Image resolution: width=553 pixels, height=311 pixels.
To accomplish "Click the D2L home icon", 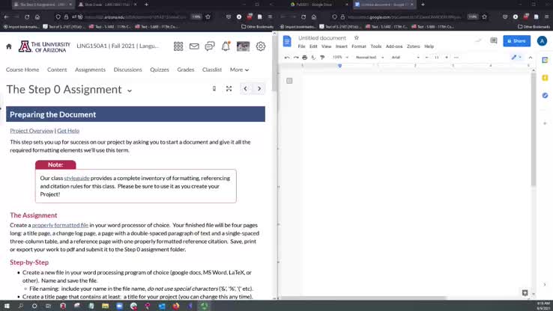I will [9, 46].
